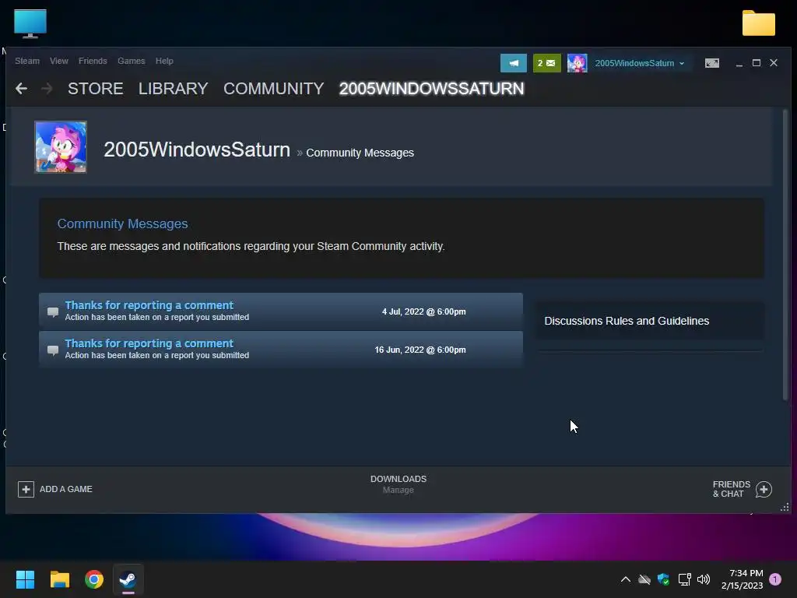Open the Steam menu
The image size is (797, 598).
pos(27,61)
